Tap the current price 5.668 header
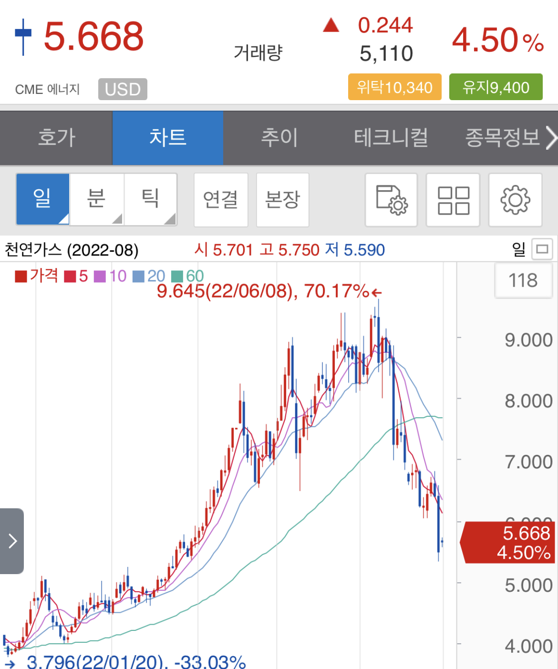The width and height of the screenshot is (558, 669). pyautogui.click(x=93, y=36)
